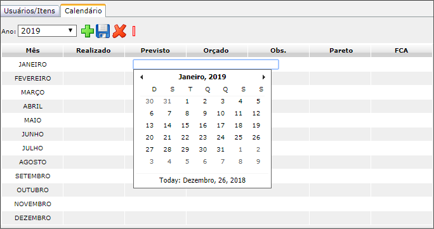Click the small red rectangle icon
This screenshot has height=229, width=434.
point(134,31)
